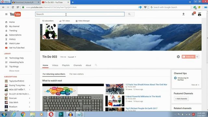Click the Opera Google search box

(x=170, y=7)
